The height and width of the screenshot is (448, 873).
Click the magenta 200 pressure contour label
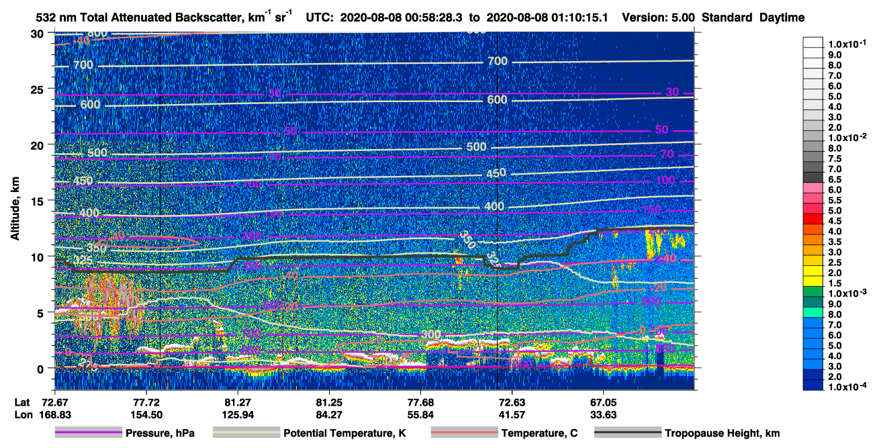click(252, 236)
